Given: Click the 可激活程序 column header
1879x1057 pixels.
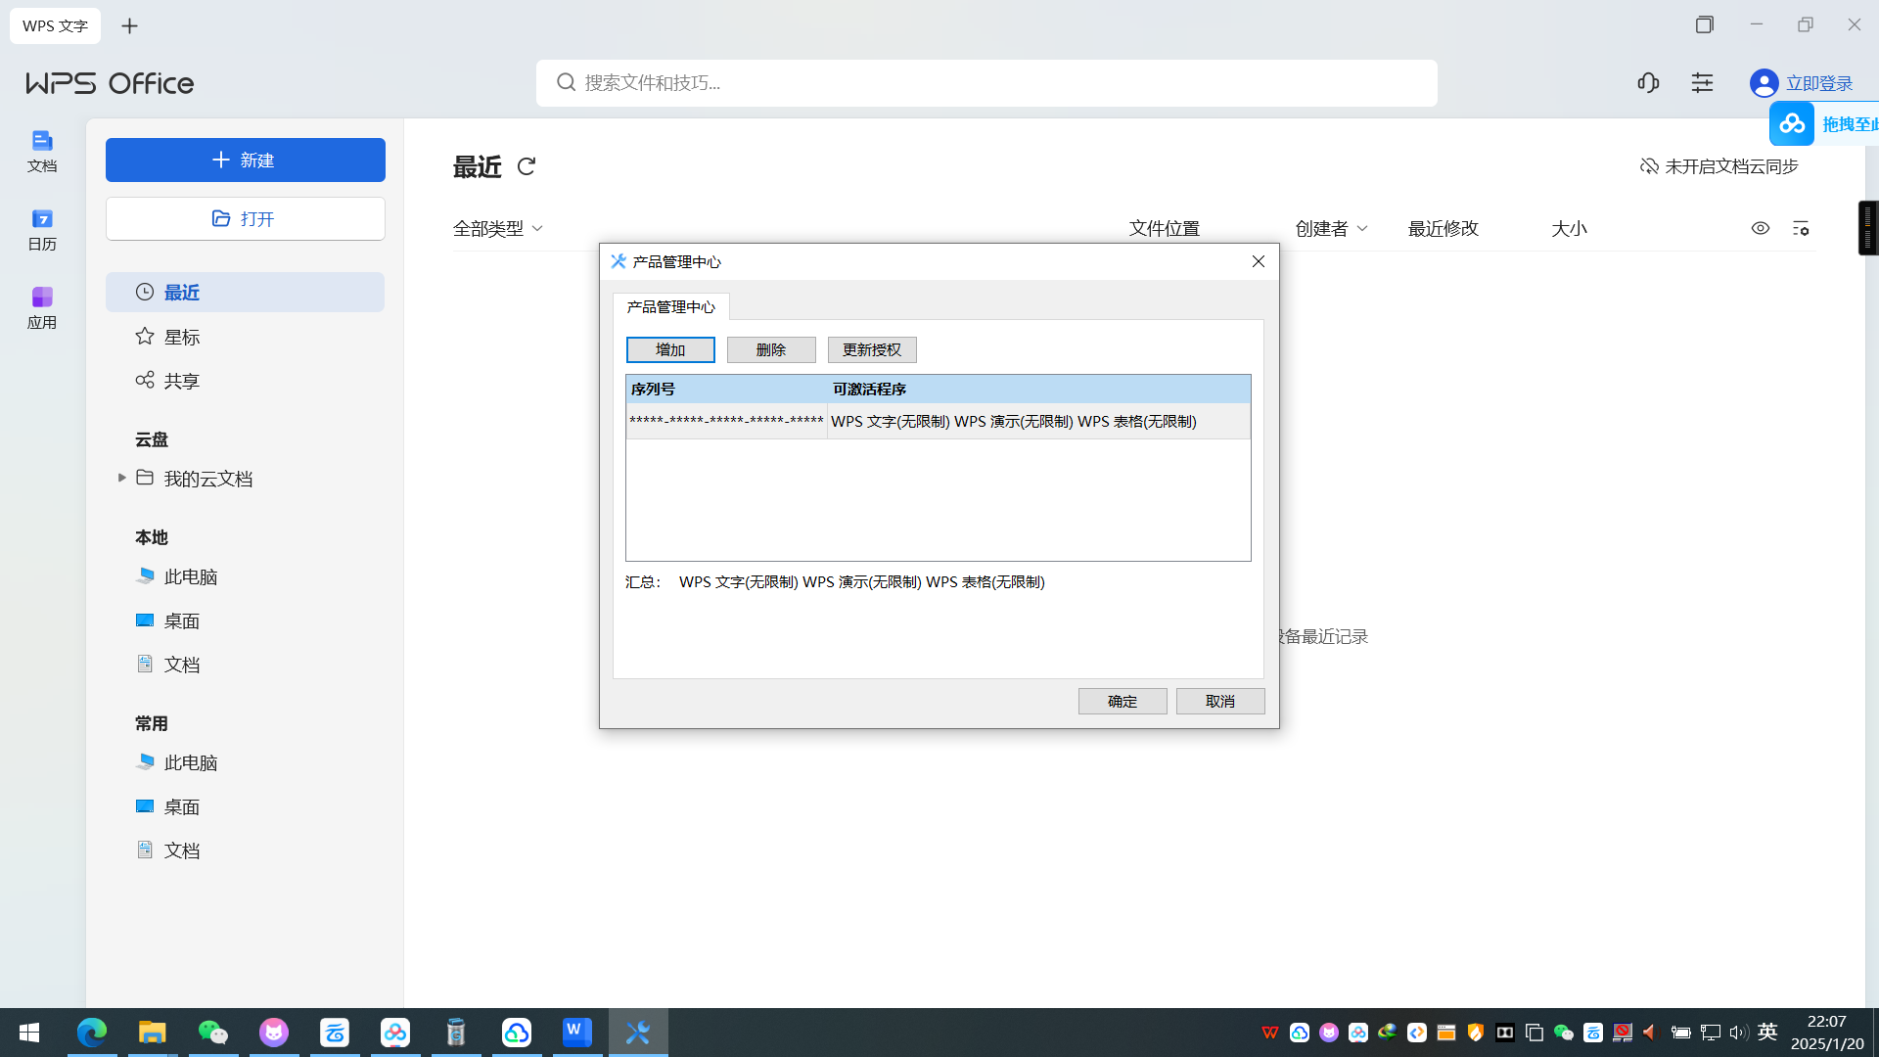Looking at the screenshot, I should tap(1038, 389).
